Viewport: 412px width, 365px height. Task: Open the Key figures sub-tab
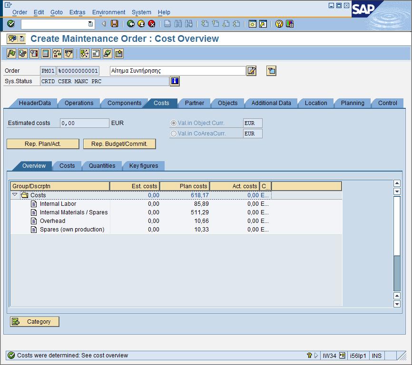pyautogui.click(x=144, y=166)
